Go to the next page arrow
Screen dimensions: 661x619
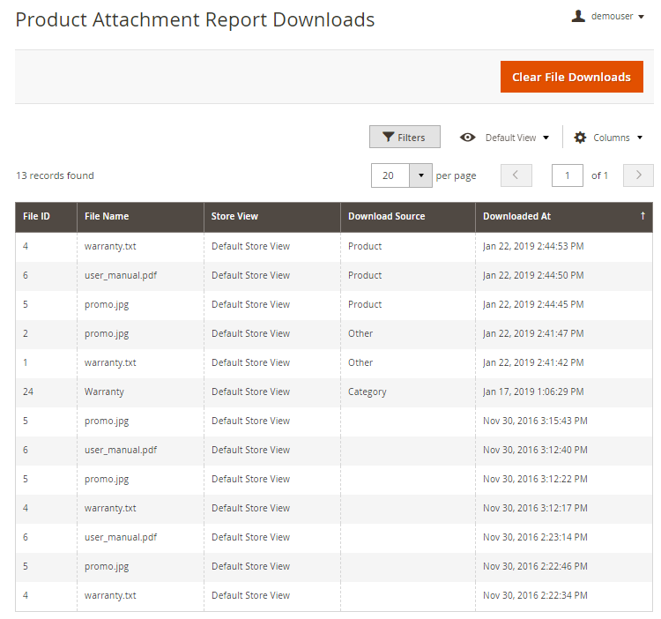point(638,175)
